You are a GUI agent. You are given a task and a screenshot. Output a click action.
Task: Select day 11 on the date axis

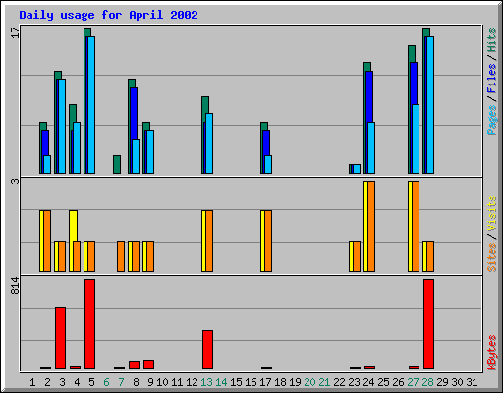(177, 382)
